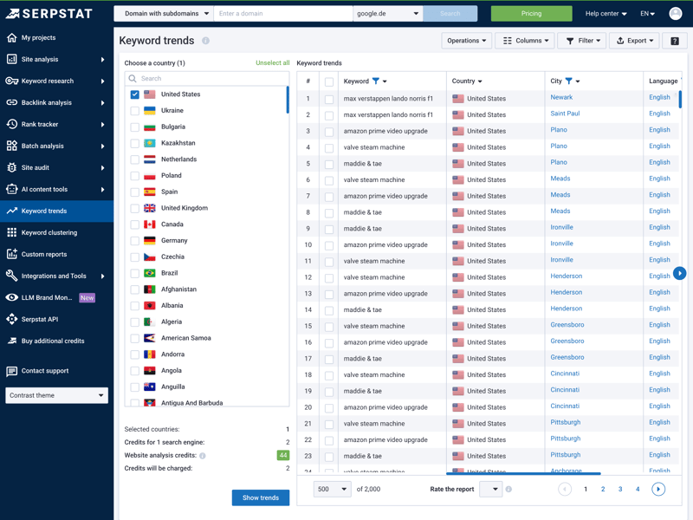The image size is (693, 520).
Task: Click the Keyword column filter icon
Action: (x=376, y=81)
